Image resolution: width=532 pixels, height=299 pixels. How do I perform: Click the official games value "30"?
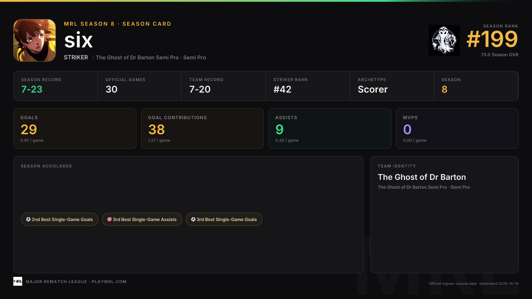(x=111, y=89)
